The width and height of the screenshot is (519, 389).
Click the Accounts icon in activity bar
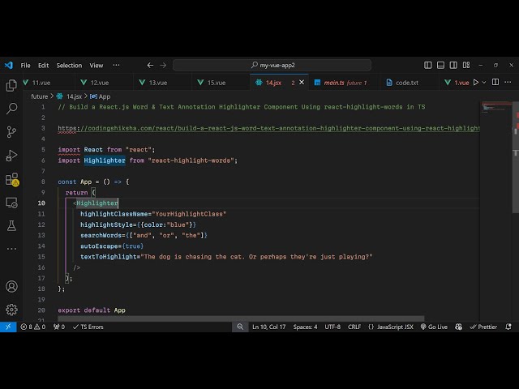(11, 287)
